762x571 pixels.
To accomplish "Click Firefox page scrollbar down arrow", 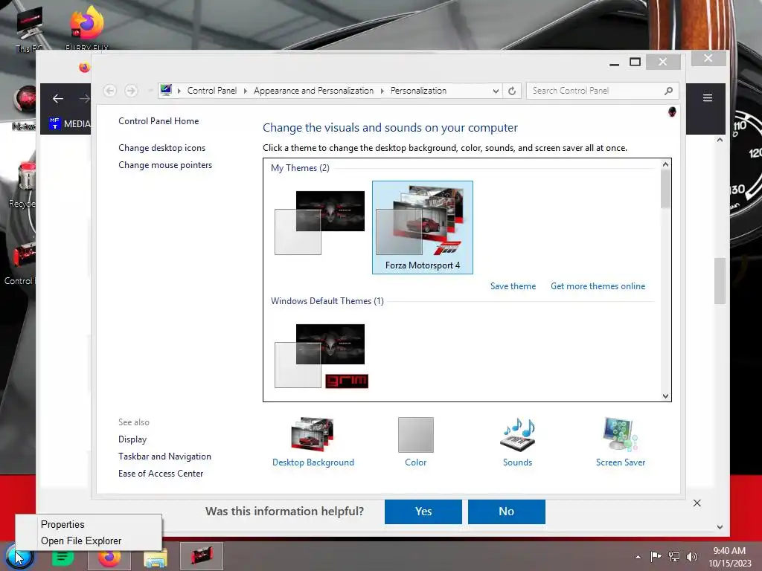I will (720, 527).
